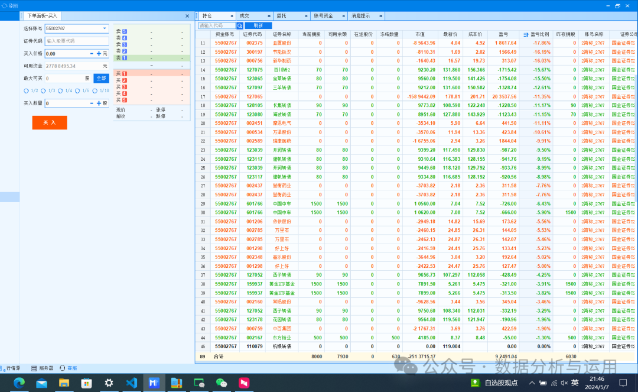The image size is (638, 392).
Task: Select the 1/4 position radio button
Action: pyautogui.click(x=60, y=91)
